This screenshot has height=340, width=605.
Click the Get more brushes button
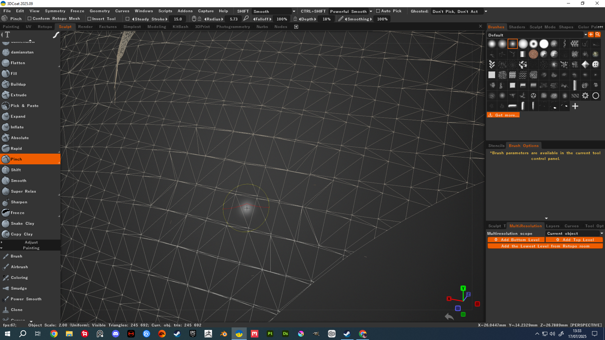(x=503, y=115)
